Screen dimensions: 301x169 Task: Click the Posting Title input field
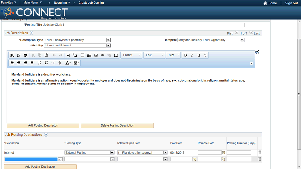click(x=143, y=25)
